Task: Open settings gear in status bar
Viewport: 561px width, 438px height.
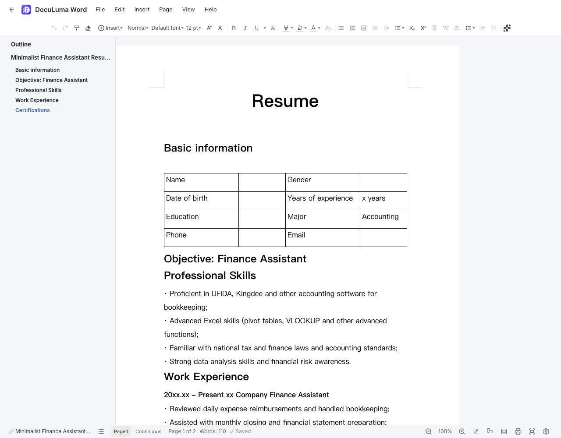Action: [546, 431]
